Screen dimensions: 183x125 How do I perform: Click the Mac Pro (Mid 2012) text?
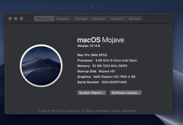pyautogui.click(x=92, y=55)
